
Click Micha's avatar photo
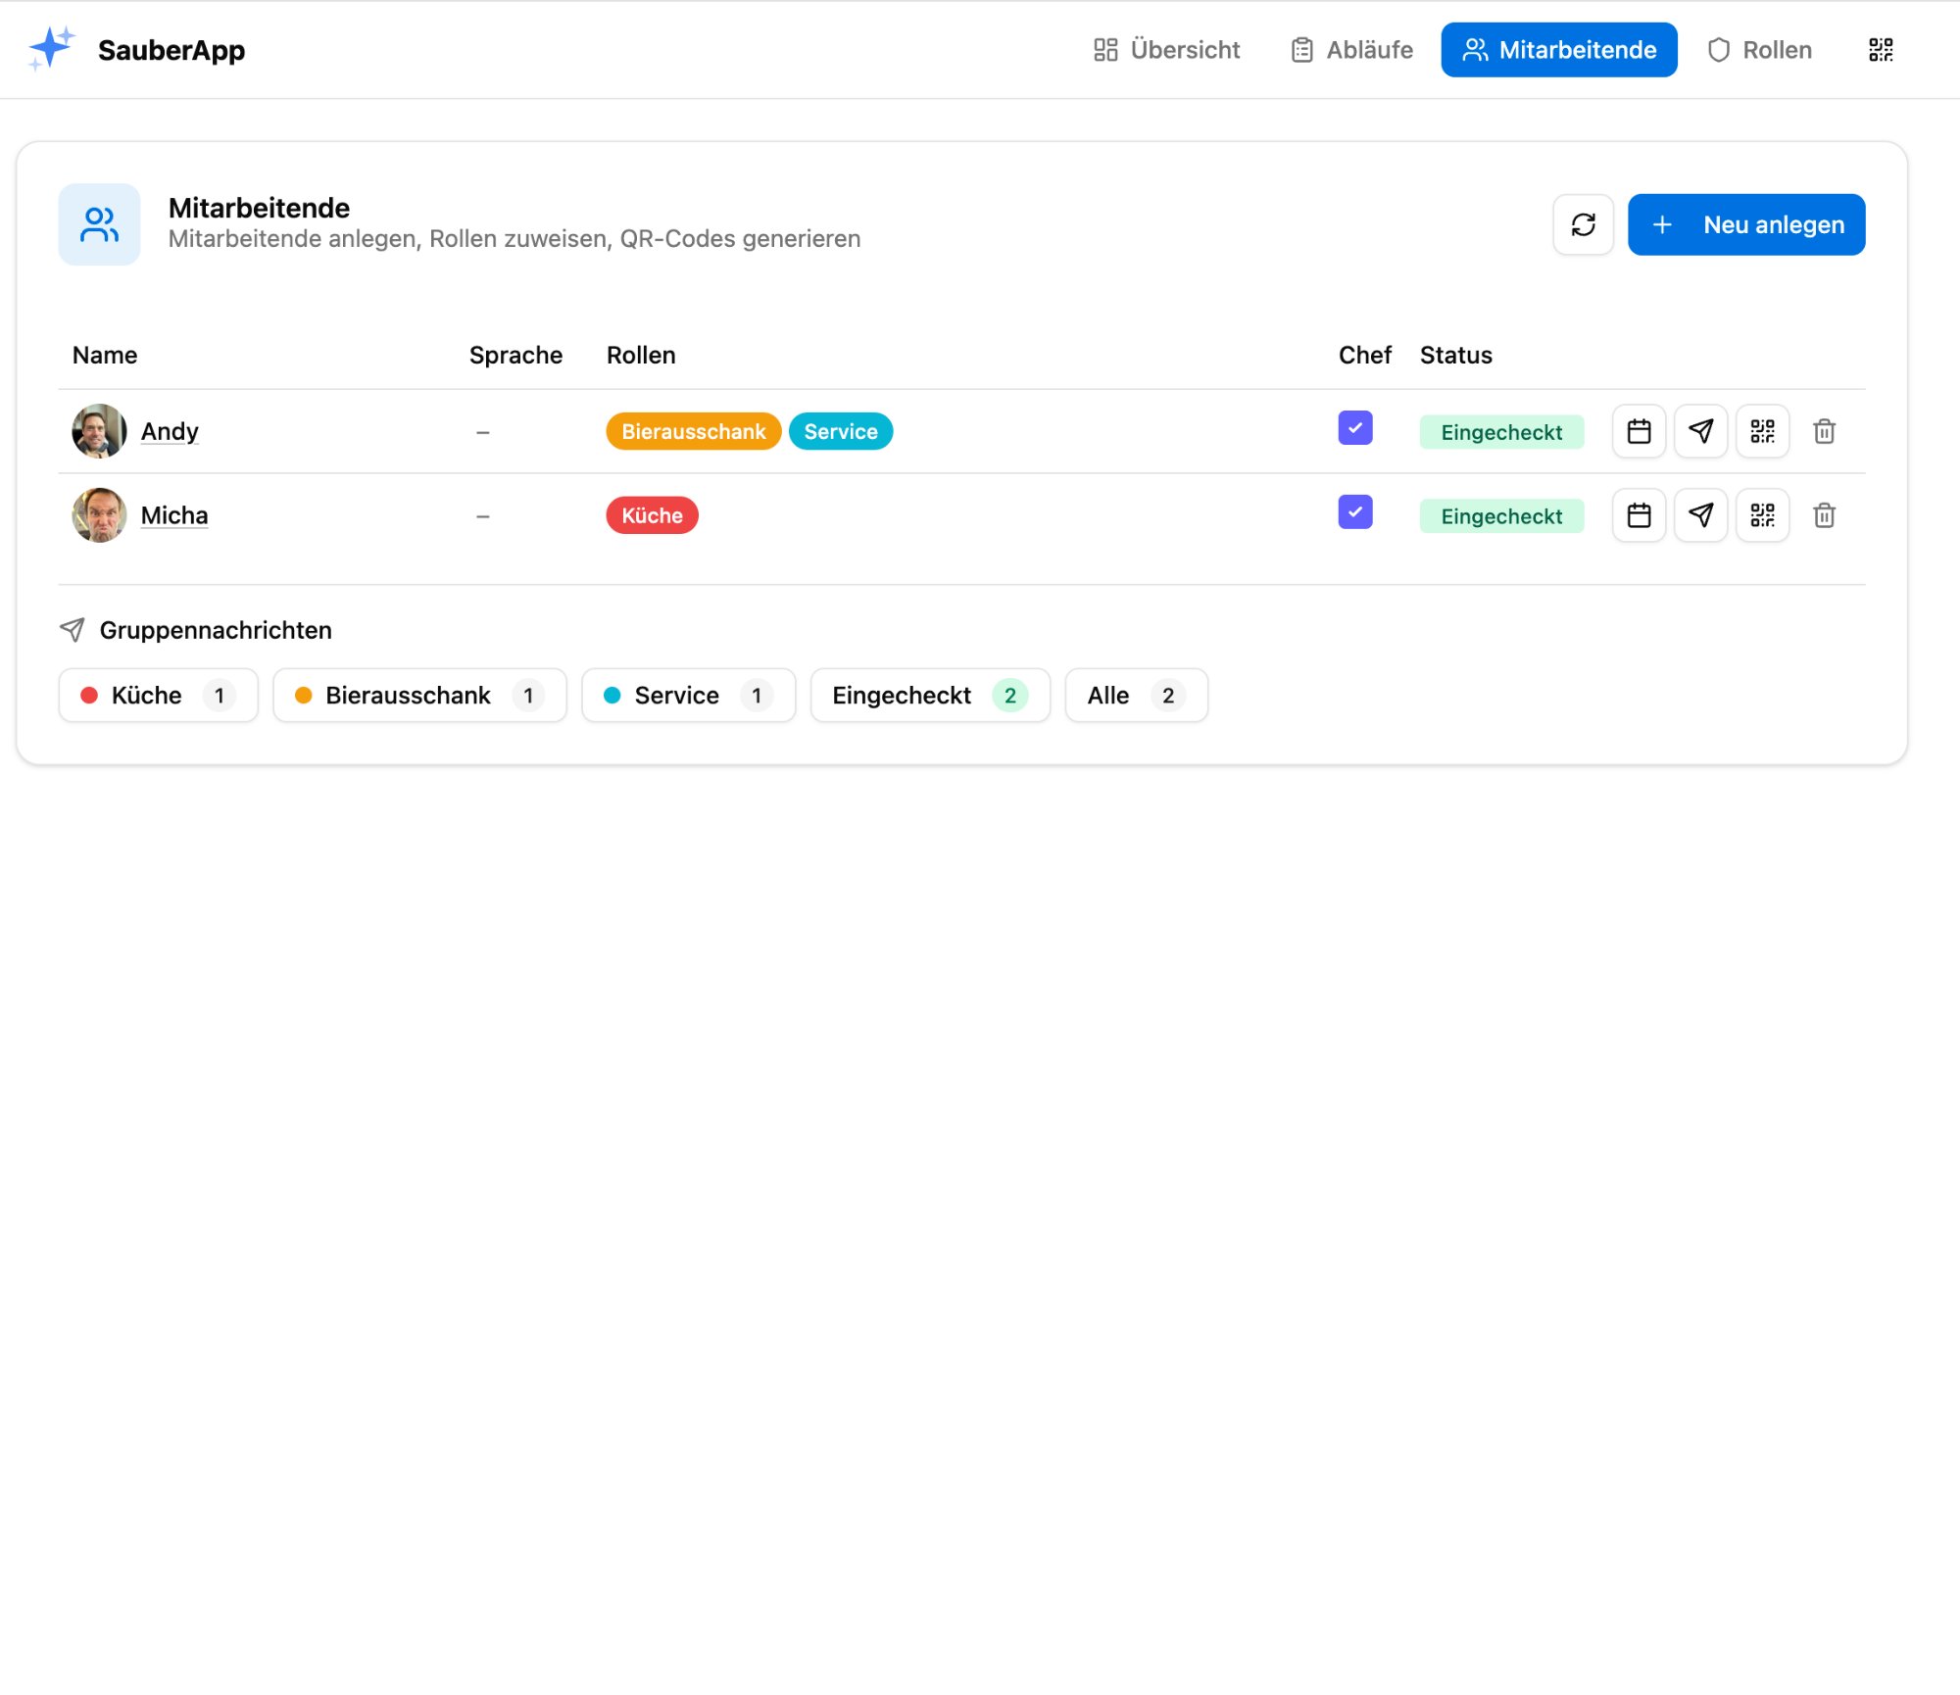(99, 515)
